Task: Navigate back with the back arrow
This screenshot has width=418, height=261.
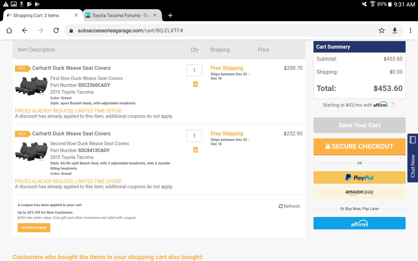Action: tap(25, 30)
